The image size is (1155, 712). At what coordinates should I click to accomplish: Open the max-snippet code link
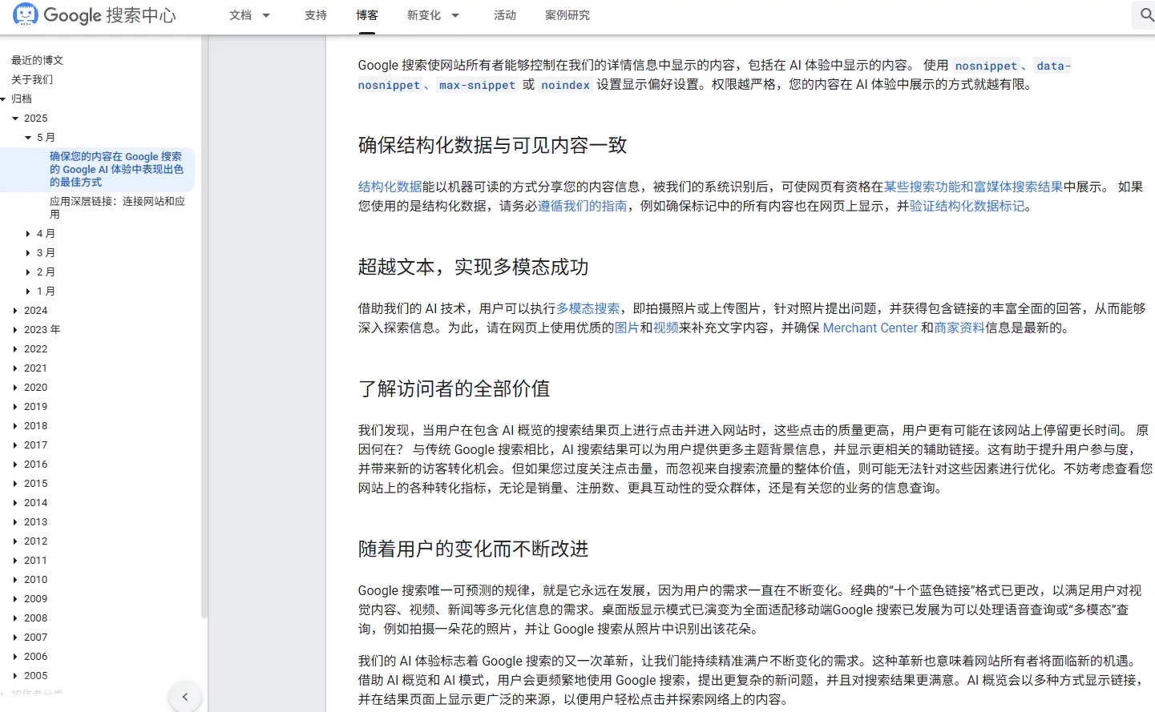(477, 85)
